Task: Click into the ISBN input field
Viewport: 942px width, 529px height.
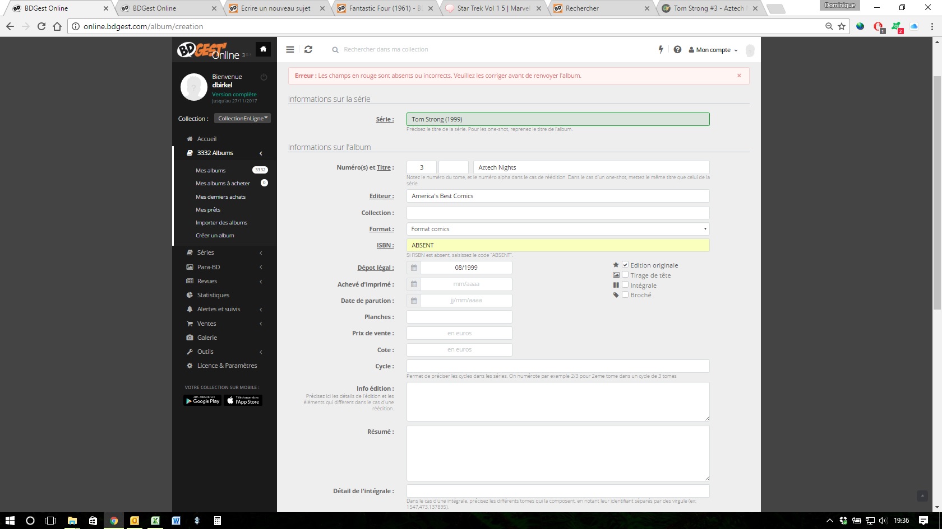Action: pos(557,245)
